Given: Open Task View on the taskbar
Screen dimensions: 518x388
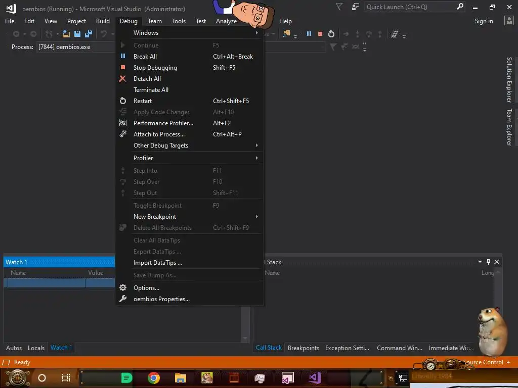Looking at the screenshot, I should pyautogui.click(x=66, y=378).
